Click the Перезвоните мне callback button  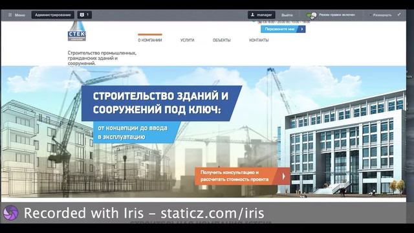pyautogui.click(x=283, y=29)
